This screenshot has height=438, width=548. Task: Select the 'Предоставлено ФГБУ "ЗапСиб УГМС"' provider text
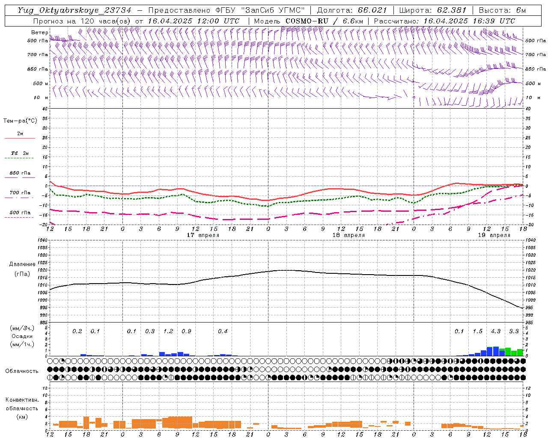click(x=226, y=10)
